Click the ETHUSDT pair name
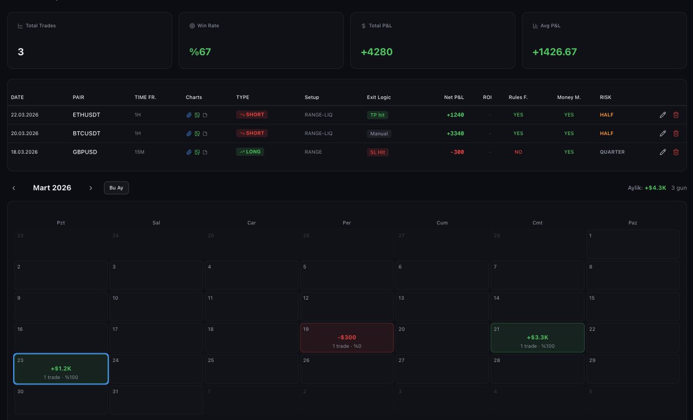Viewport: 693px width, 420px height. click(87, 115)
